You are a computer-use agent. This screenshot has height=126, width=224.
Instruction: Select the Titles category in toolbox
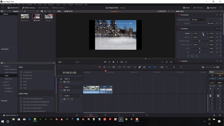click(7, 76)
